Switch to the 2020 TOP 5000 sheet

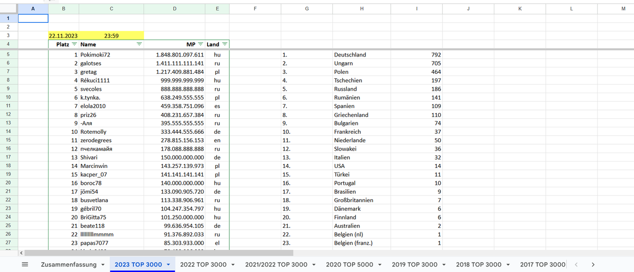point(350,265)
